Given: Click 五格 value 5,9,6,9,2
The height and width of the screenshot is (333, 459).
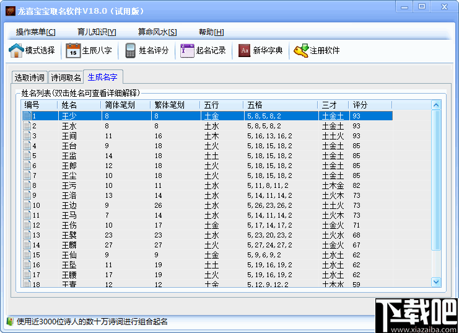Looking at the screenshot, I should coord(264,255).
